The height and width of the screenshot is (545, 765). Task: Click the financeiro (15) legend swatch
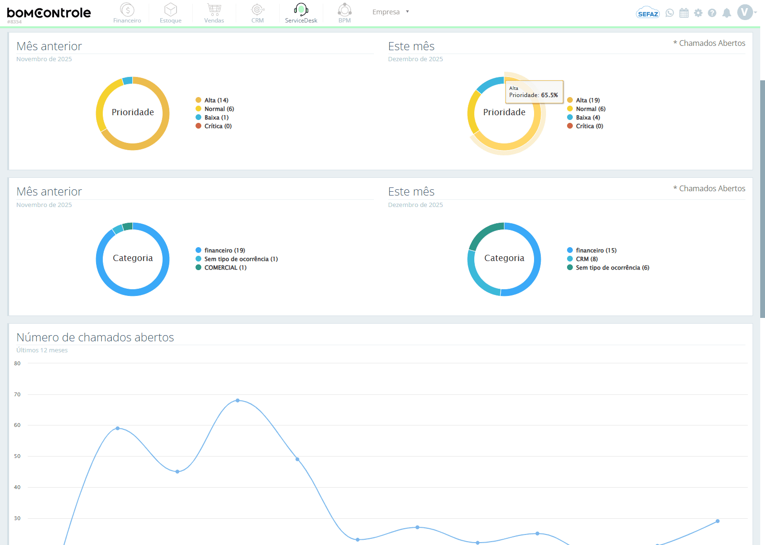coord(570,251)
